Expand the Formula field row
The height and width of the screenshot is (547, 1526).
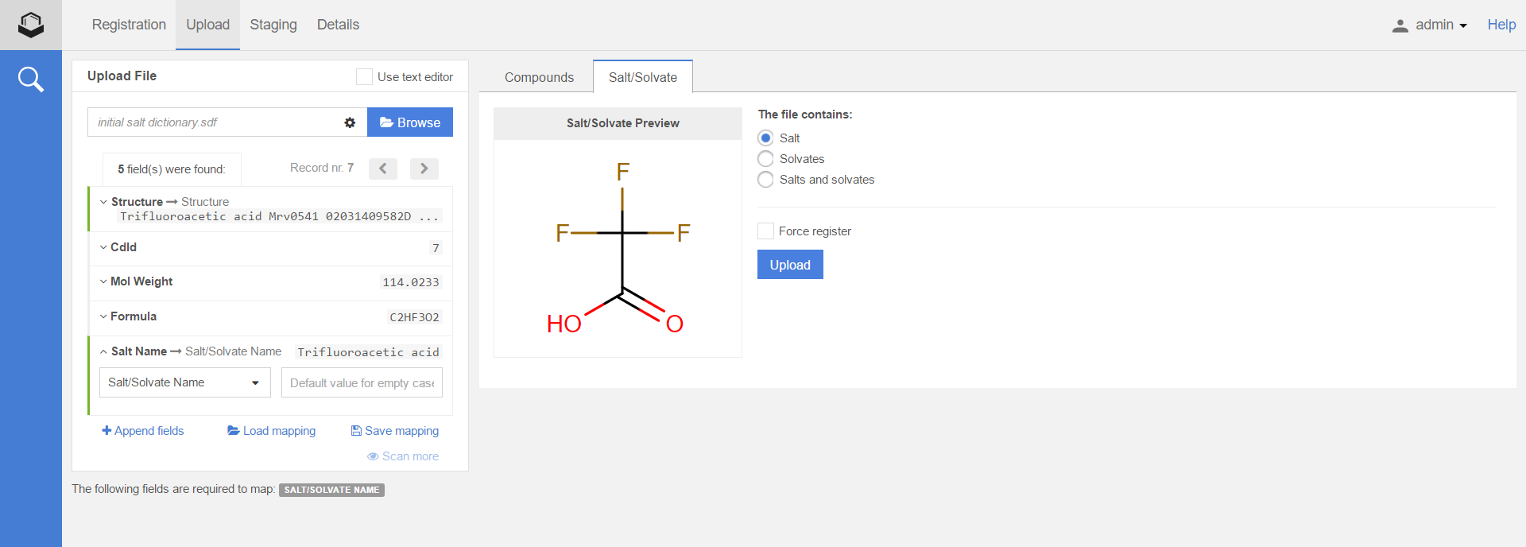point(133,316)
